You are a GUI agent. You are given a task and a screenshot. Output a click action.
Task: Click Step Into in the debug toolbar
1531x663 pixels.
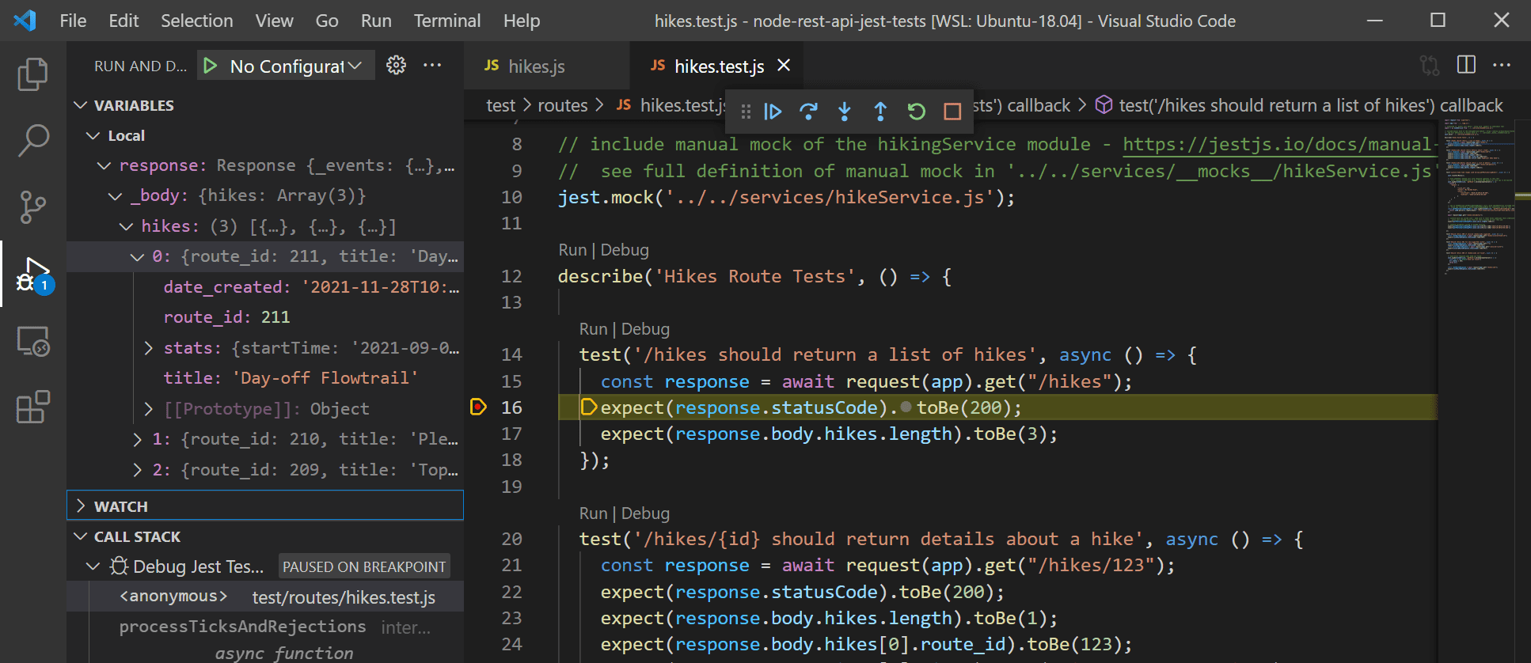pos(845,112)
